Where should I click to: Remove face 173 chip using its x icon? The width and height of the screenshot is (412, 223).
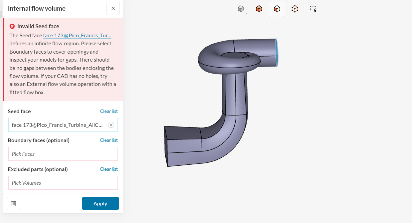click(111, 124)
